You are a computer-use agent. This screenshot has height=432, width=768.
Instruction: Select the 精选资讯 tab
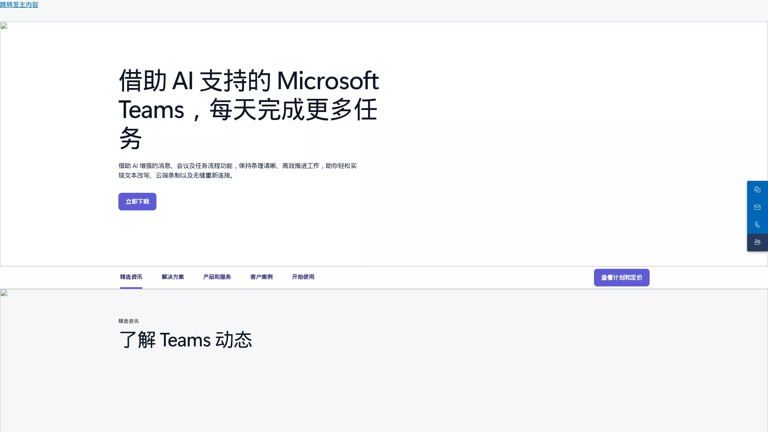[x=131, y=277]
